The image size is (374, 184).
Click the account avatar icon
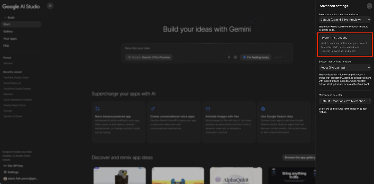5,179
